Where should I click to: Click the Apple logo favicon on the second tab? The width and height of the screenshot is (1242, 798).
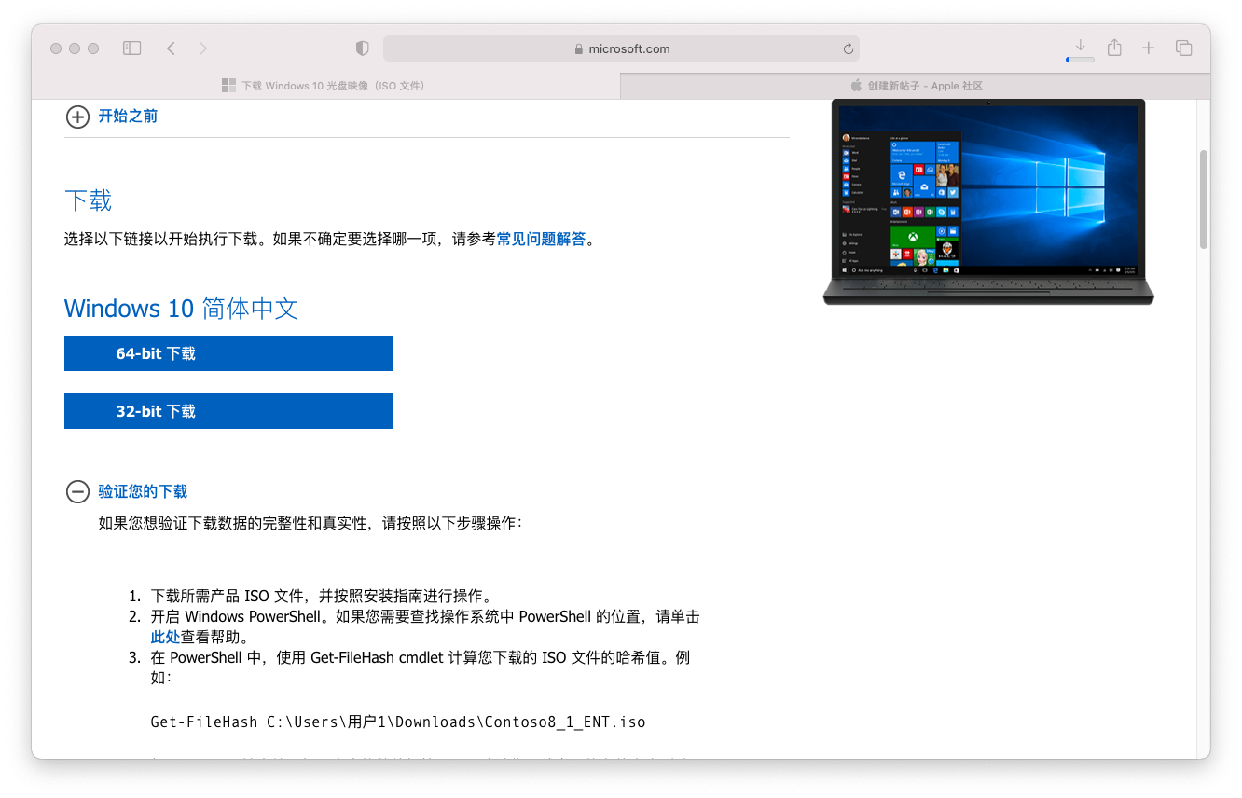point(856,86)
